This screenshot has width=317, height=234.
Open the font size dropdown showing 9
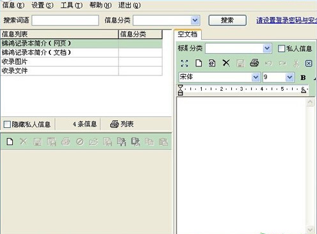[x=289, y=77]
